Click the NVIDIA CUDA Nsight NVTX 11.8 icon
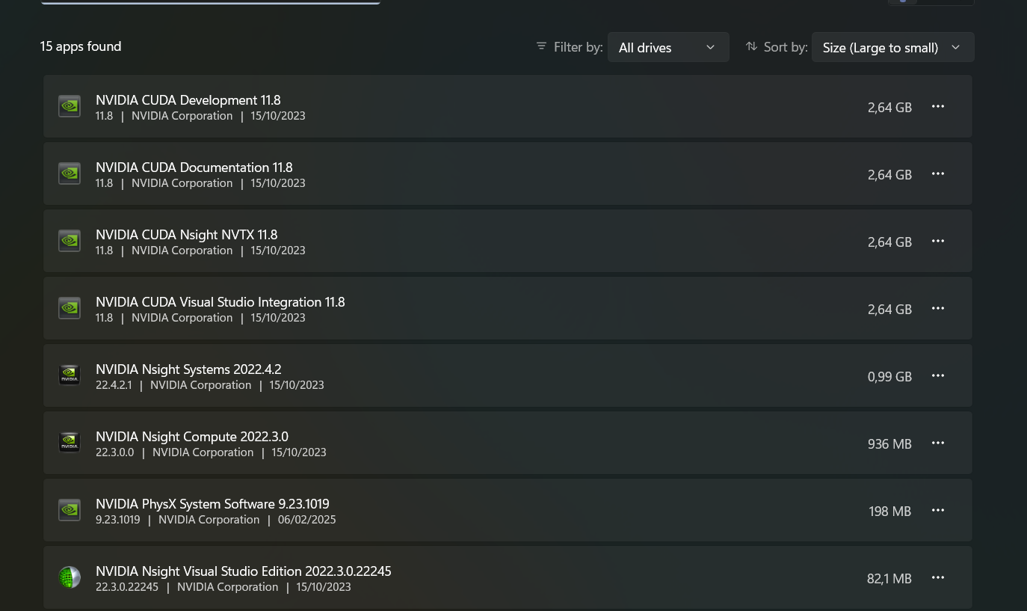This screenshot has height=611, width=1027. [70, 241]
